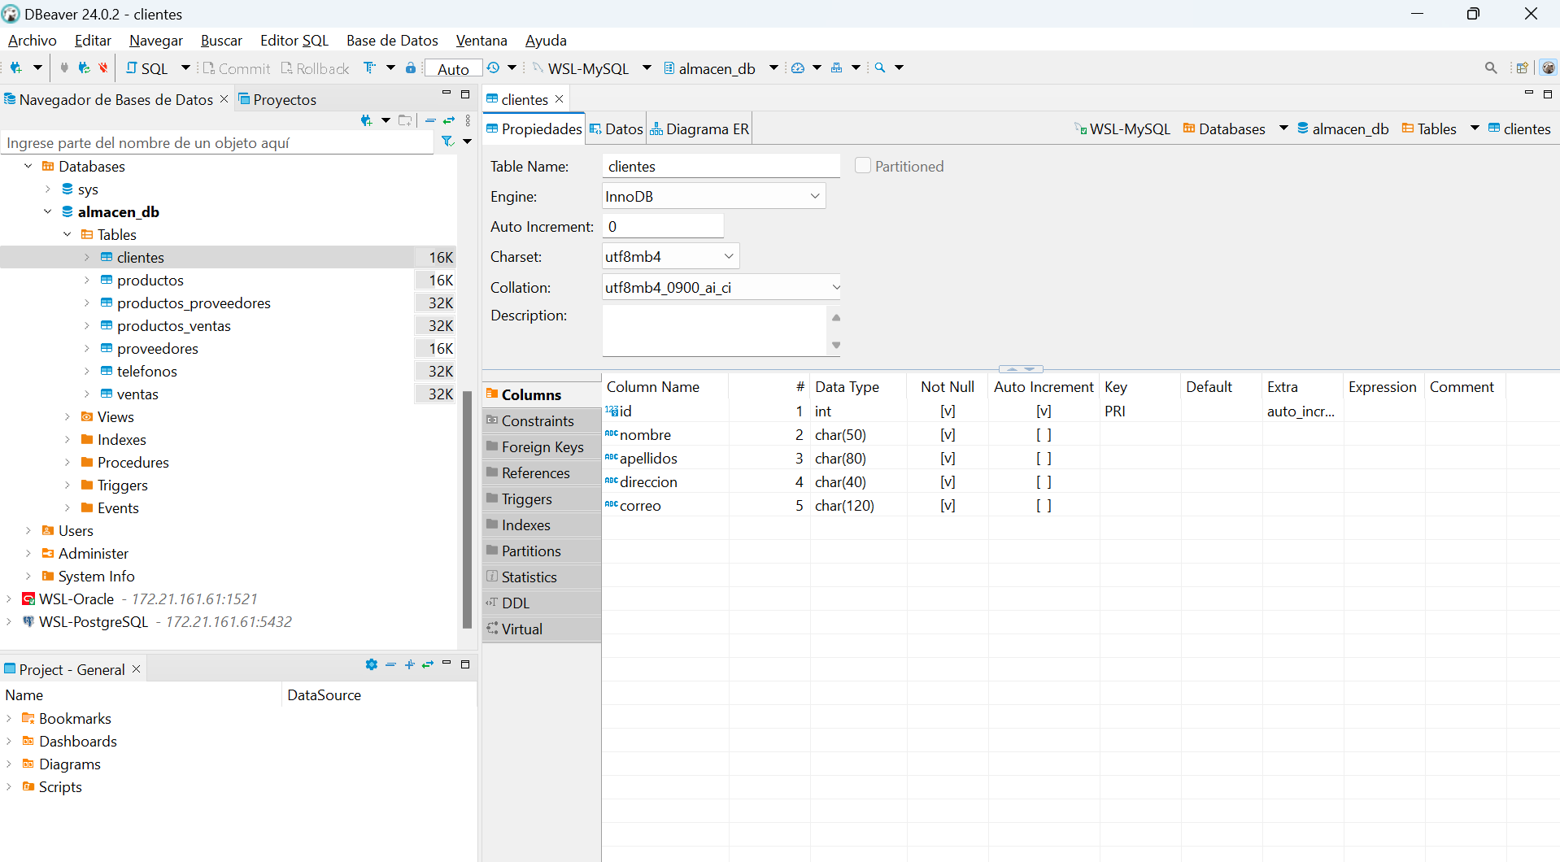Screen dimensions: 1560x862
Task: Toggle Auto Increment for the correo column
Action: pyautogui.click(x=1044, y=506)
